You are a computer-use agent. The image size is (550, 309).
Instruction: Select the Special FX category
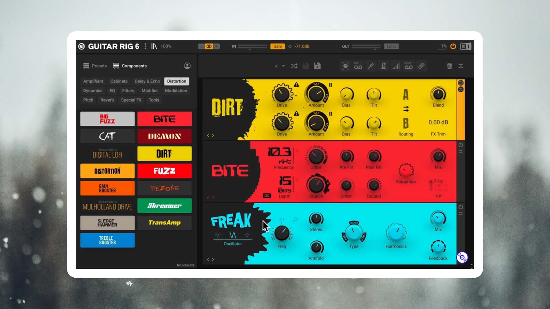pos(131,100)
